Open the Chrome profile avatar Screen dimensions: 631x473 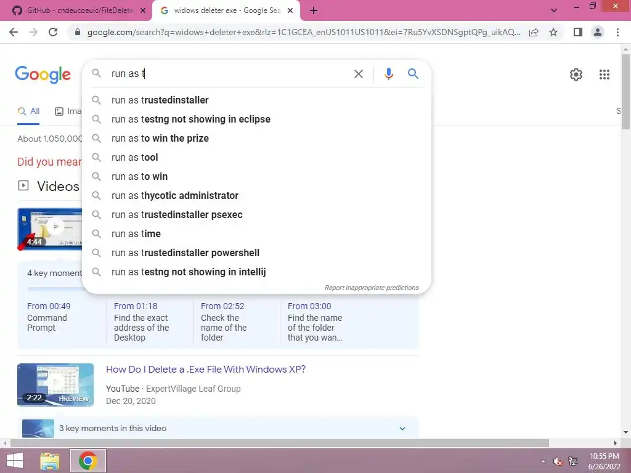(x=598, y=32)
